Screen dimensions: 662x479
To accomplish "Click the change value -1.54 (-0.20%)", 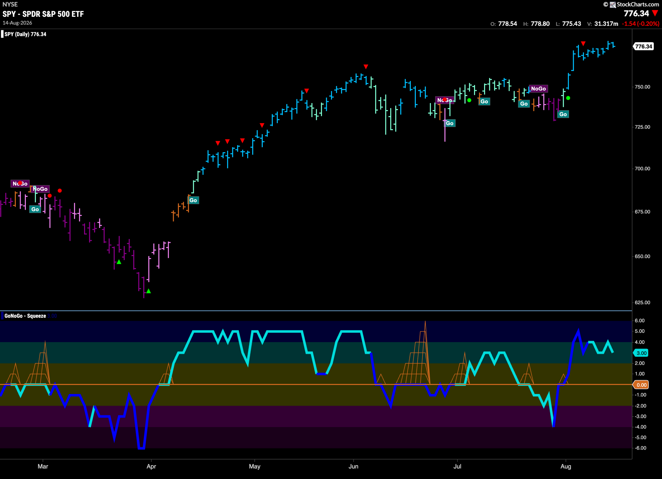I will pos(641,24).
